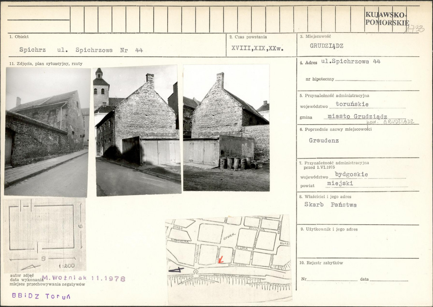This screenshot has height=307, width=433.
Task: Click the KUJAWSKO-POMORSKIE stamp
Action: [386, 18]
